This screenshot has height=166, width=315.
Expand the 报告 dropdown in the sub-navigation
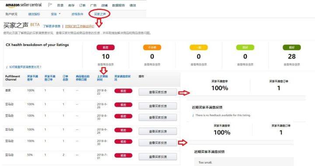coord(56,14)
